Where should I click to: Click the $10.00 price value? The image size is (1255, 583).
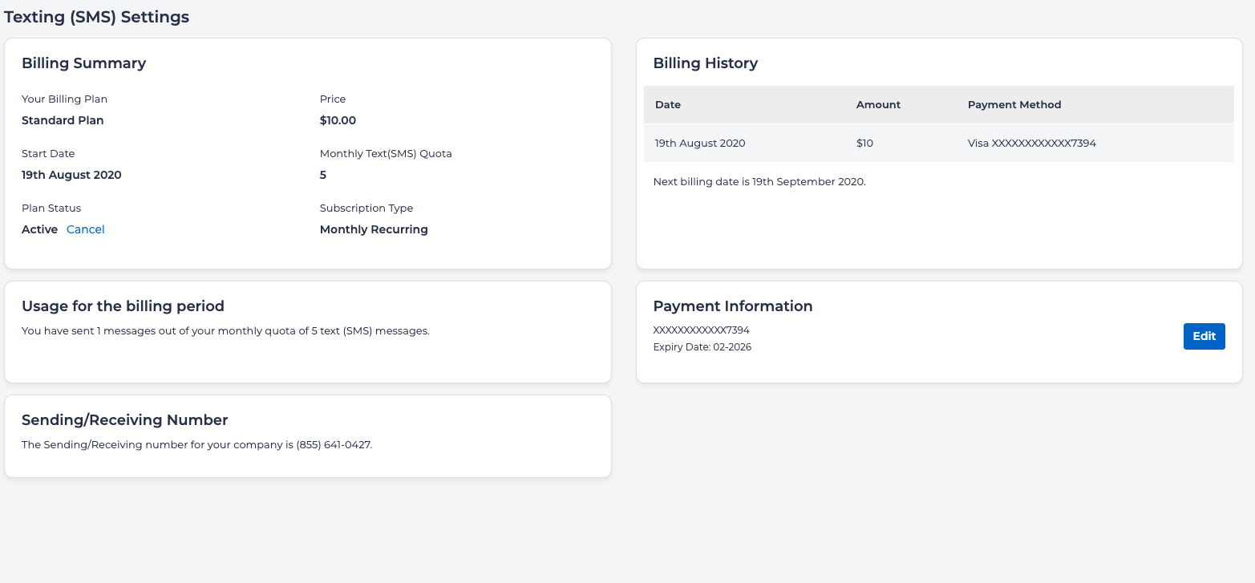[338, 120]
